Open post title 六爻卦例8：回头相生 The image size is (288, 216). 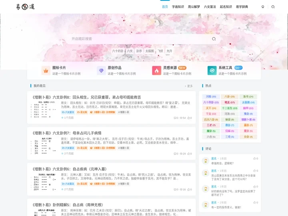click(x=86, y=97)
